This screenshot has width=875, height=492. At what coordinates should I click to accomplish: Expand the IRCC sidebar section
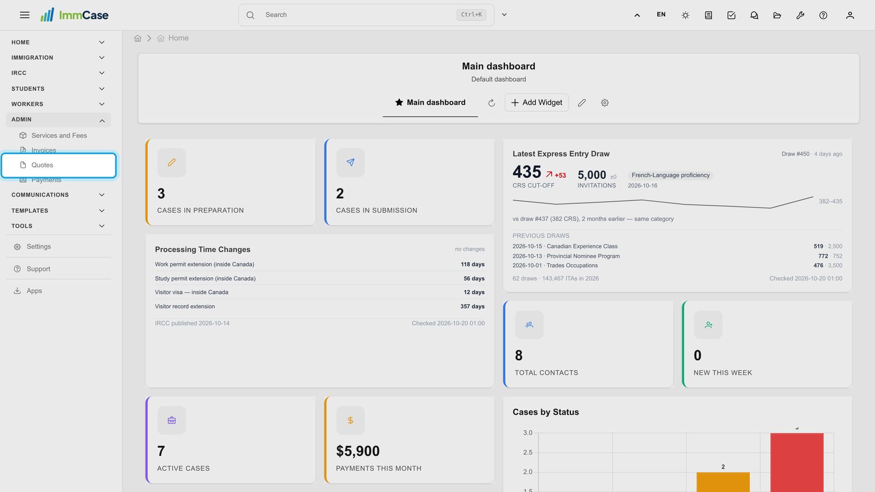coord(59,73)
